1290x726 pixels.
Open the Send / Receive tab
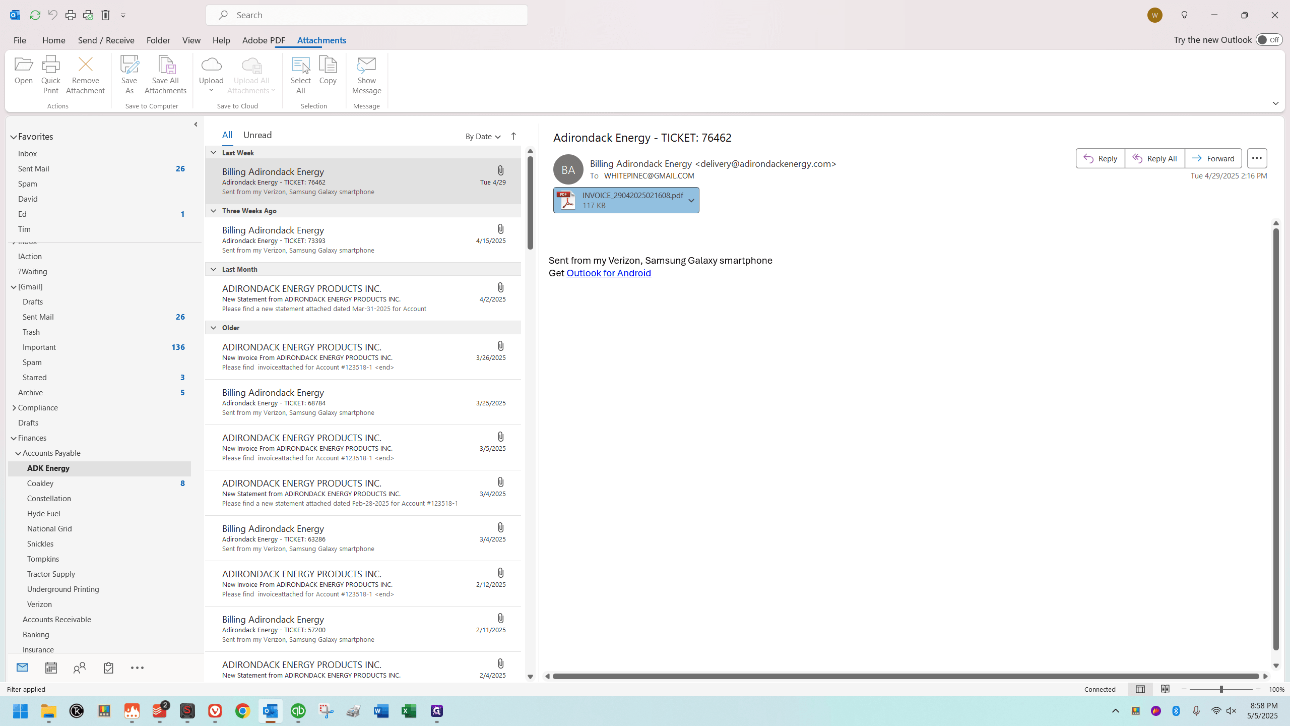click(106, 40)
